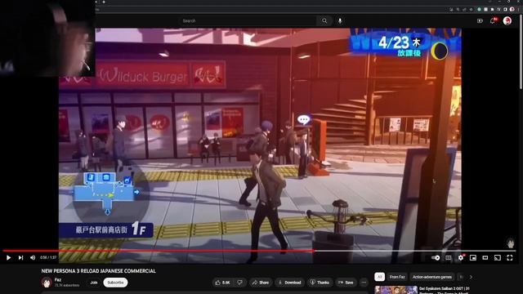
Task: Open the more actions ellipsis menu
Action: 364,283
